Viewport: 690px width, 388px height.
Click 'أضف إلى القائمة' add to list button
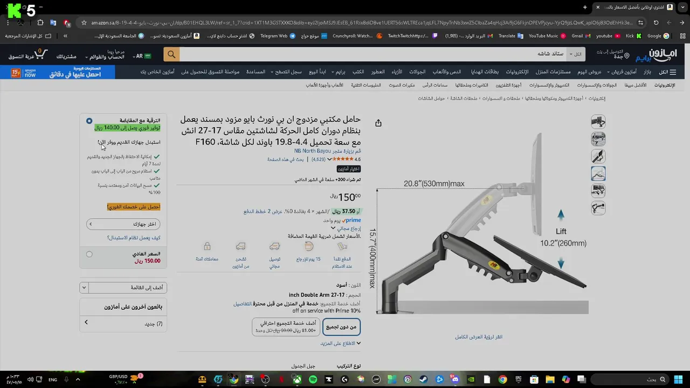[x=127, y=288]
